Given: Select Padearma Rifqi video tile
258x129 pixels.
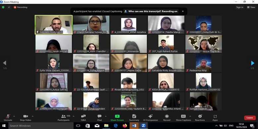Looking at the screenshot, I should [204, 63].
